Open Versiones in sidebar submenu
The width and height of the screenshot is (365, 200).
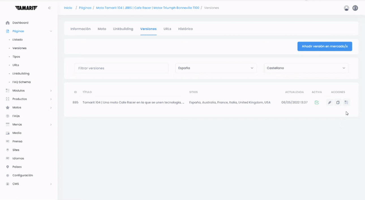(x=20, y=48)
